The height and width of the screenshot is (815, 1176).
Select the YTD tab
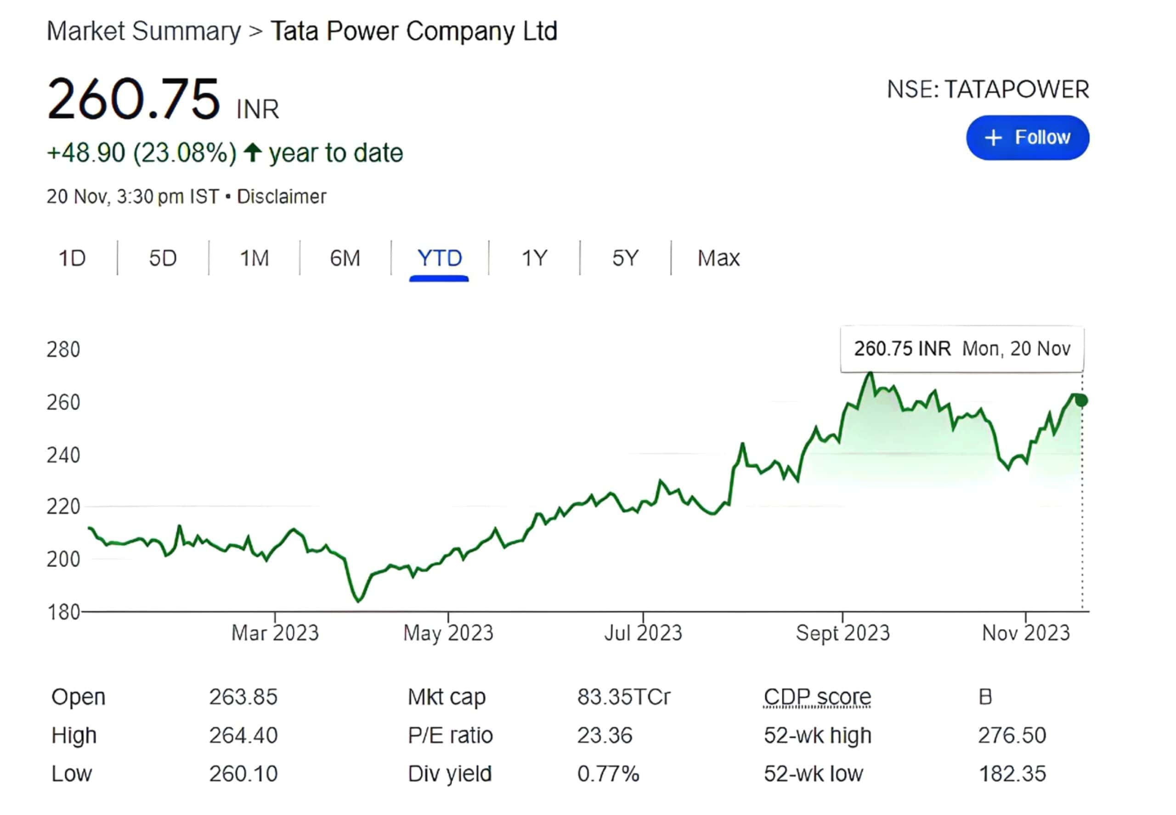pos(439,258)
